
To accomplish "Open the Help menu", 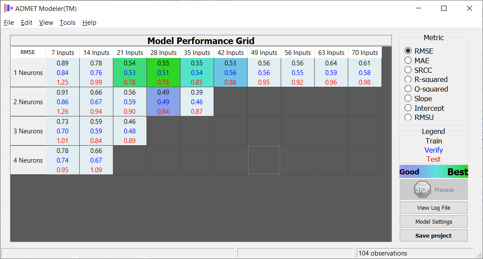I will tap(89, 23).
